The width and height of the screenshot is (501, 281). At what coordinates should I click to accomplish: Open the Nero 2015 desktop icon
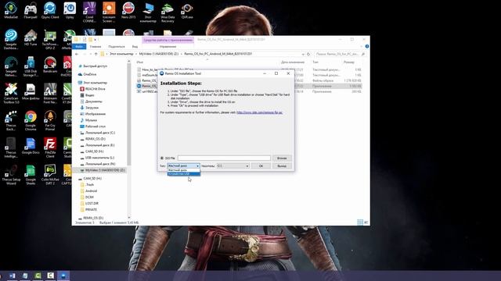[x=128, y=10]
